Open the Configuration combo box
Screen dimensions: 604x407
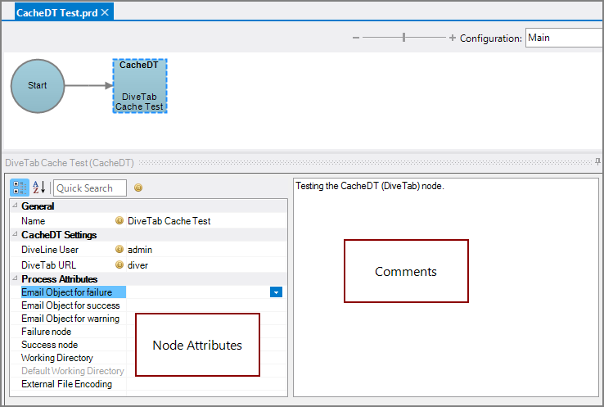[x=564, y=38]
